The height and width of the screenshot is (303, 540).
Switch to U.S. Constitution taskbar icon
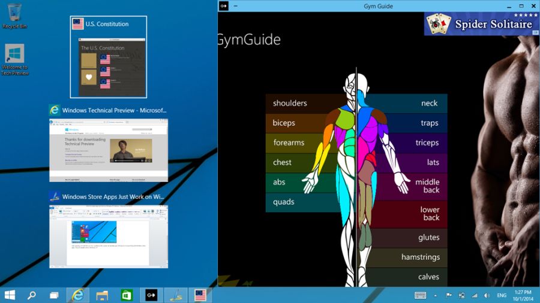tap(200, 295)
